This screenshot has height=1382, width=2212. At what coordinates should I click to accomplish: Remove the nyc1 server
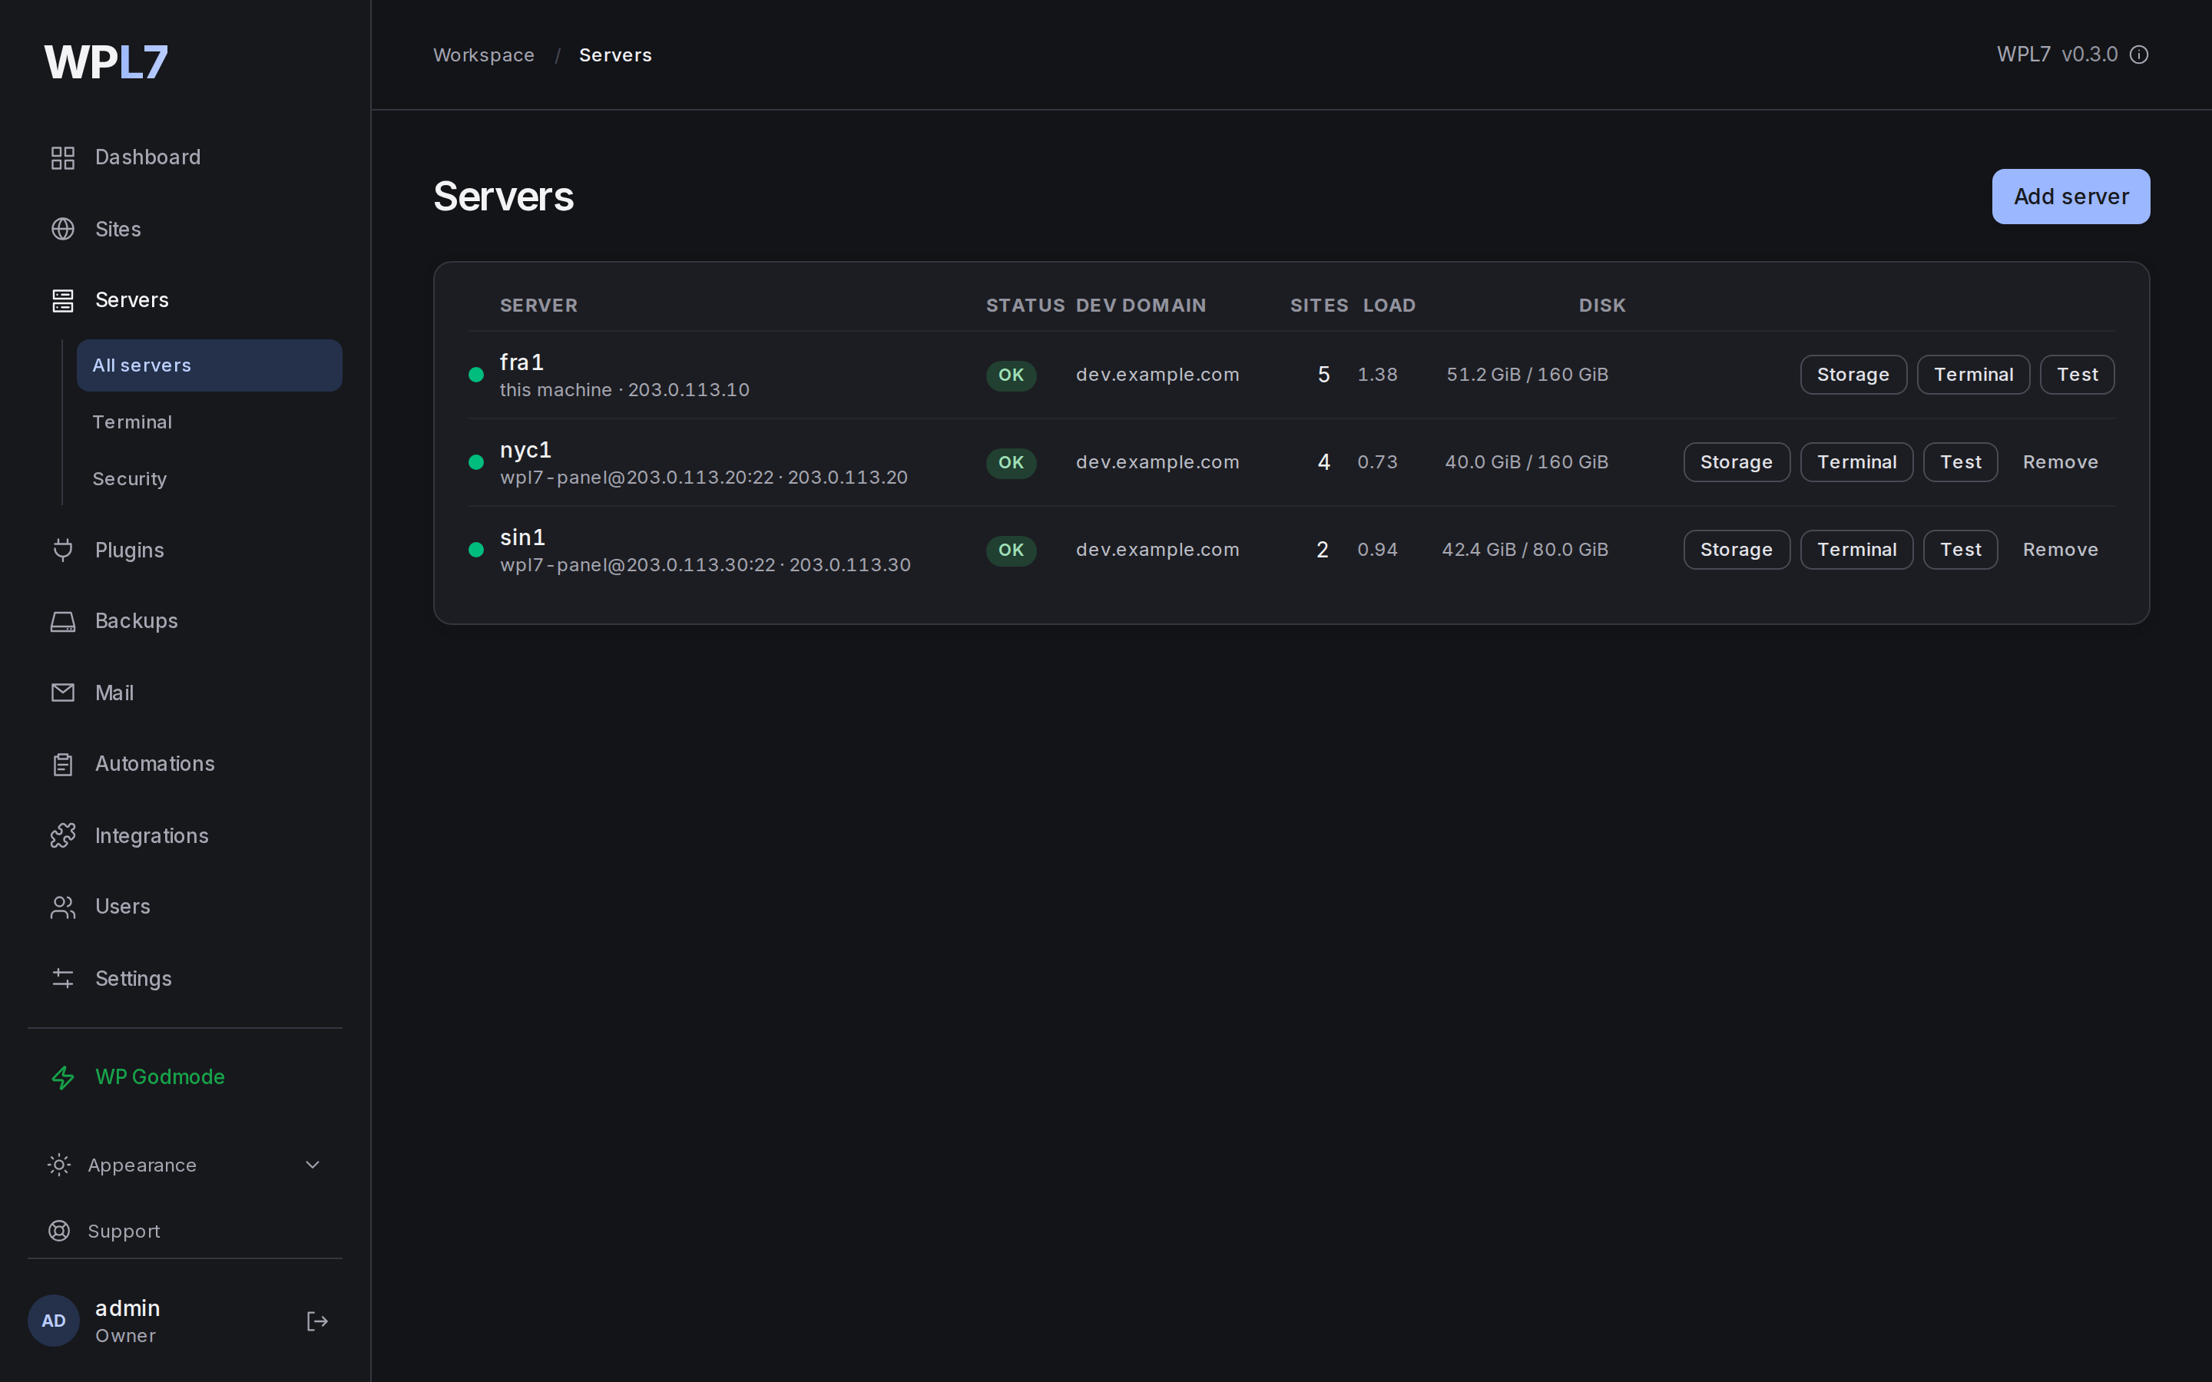click(x=2060, y=462)
